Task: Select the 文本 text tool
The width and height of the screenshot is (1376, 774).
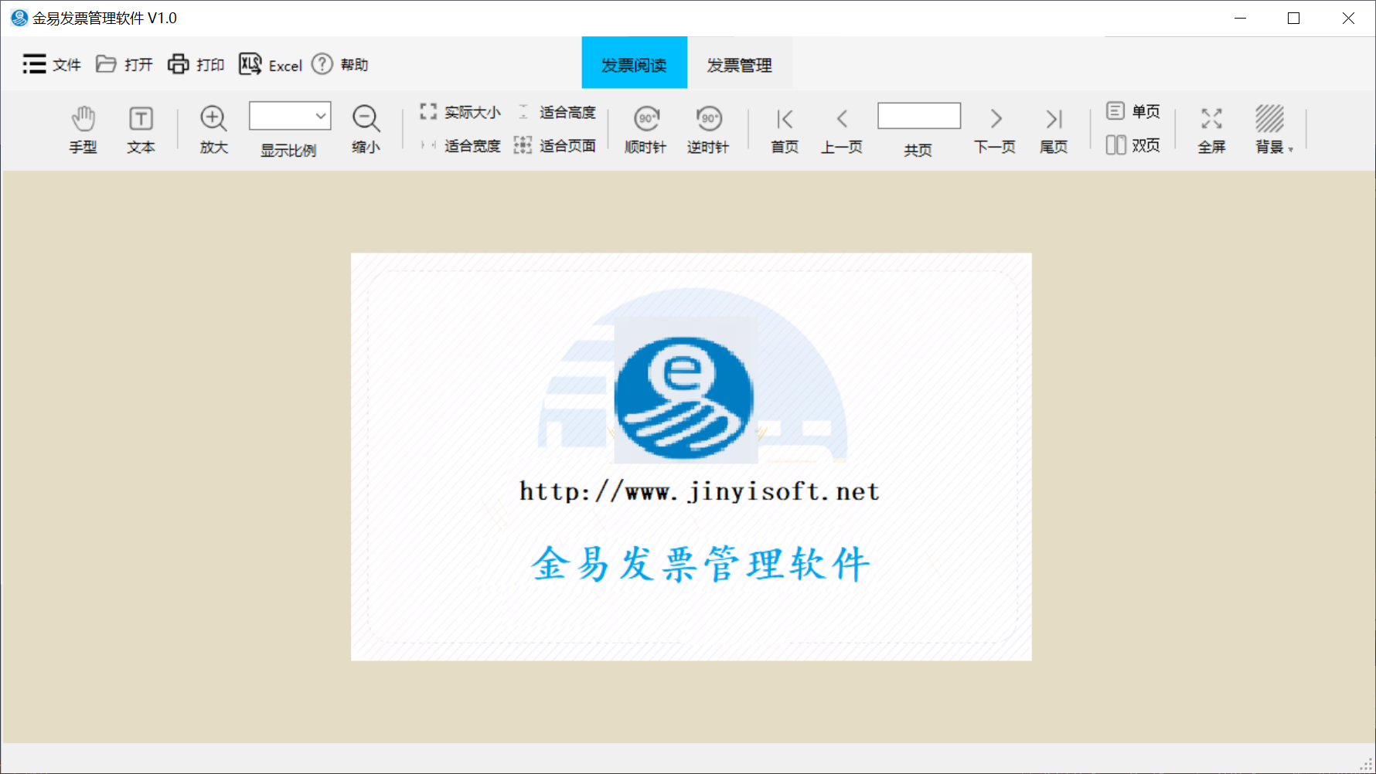Action: (x=141, y=130)
